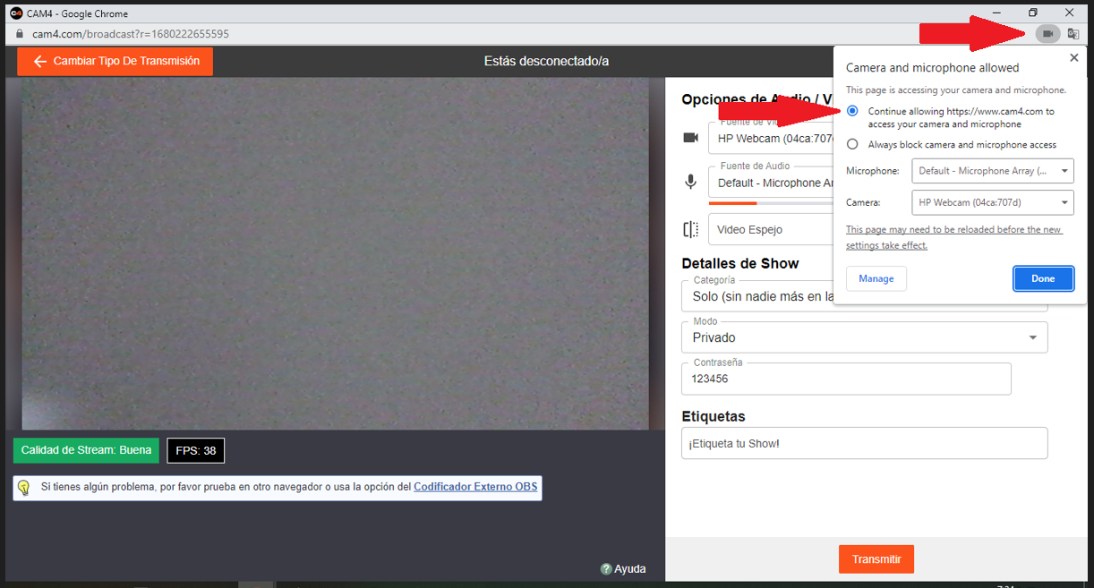
Task: Click the translate page icon in address bar
Action: point(1073,34)
